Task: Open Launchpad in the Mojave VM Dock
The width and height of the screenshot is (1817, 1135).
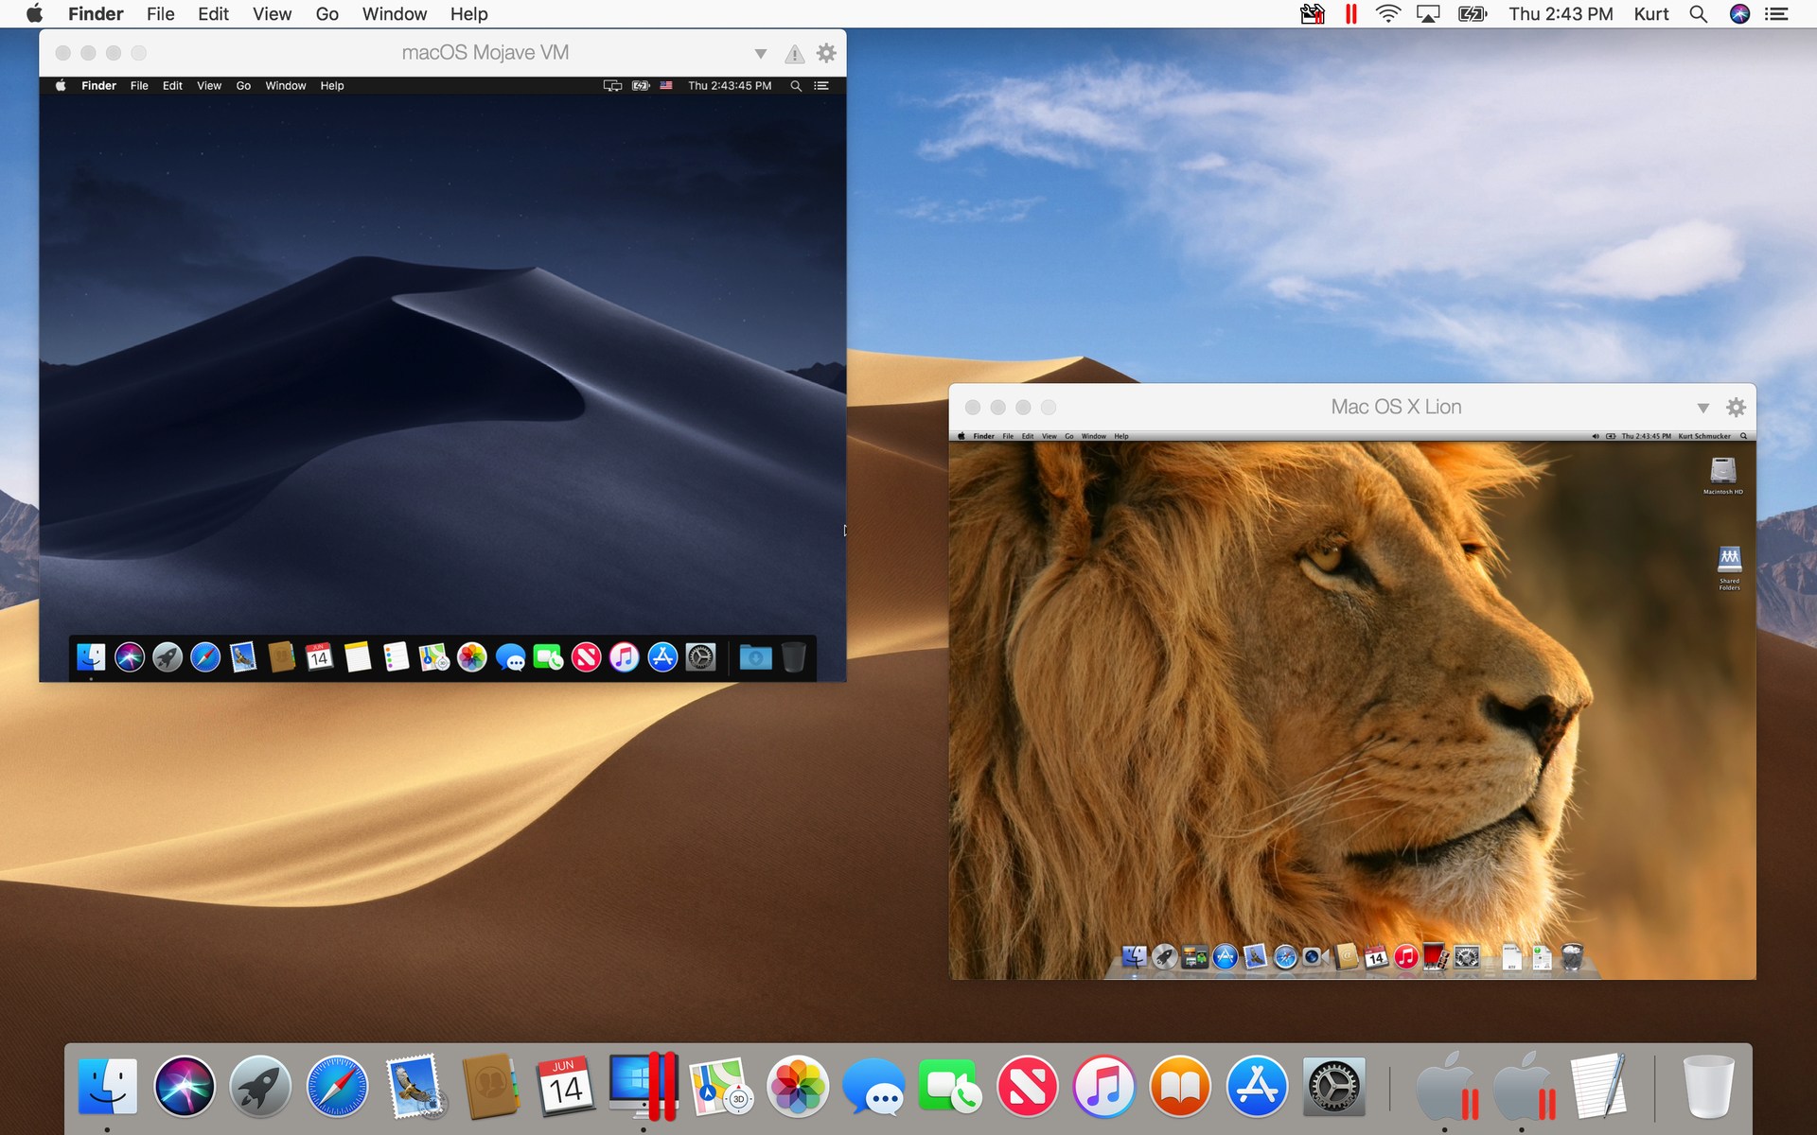Action: coord(168,657)
